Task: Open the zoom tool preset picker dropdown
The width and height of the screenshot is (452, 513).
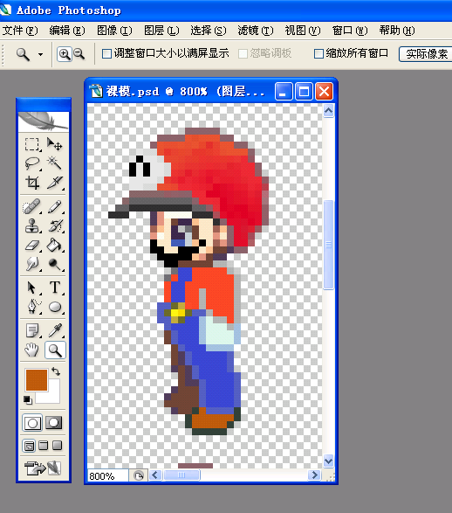Action: 40,54
